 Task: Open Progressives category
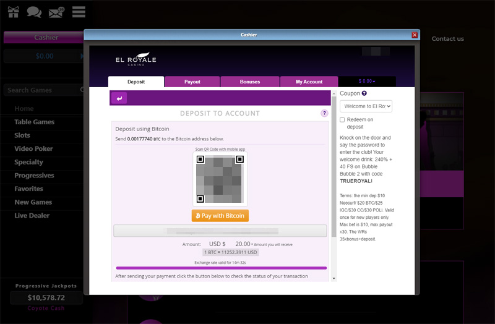[x=34, y=176]
